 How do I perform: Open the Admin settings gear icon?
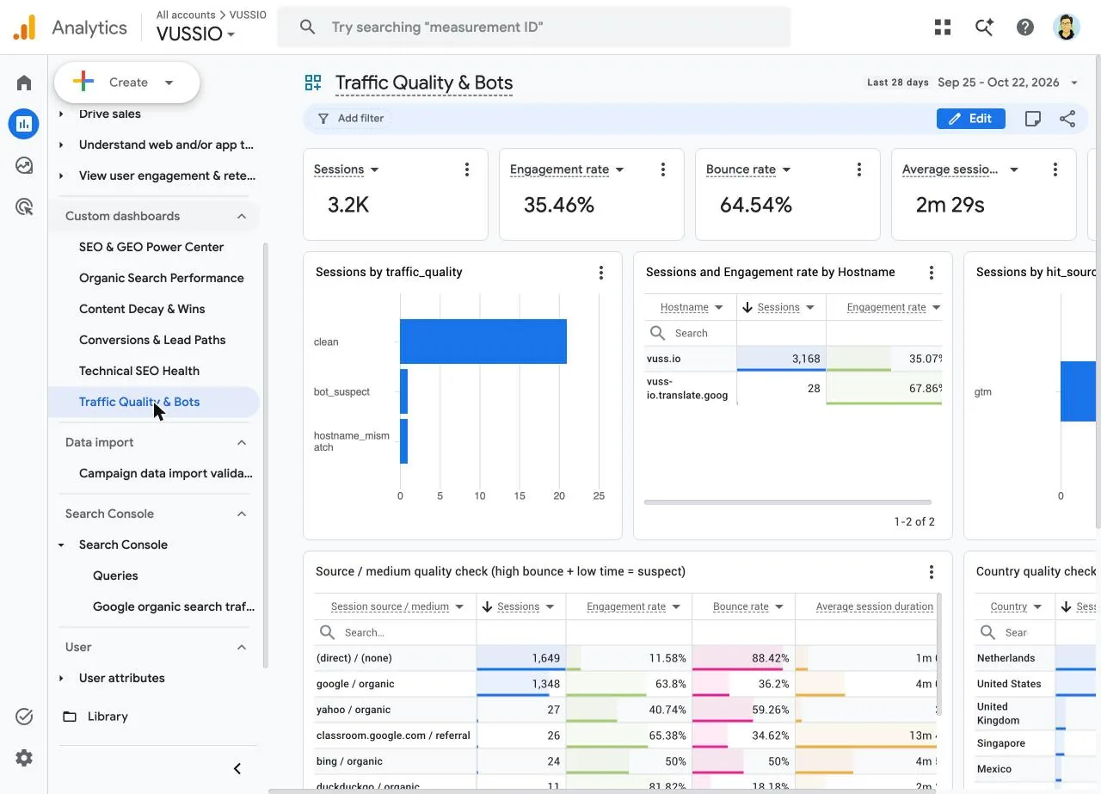click(x=24, y=758)
